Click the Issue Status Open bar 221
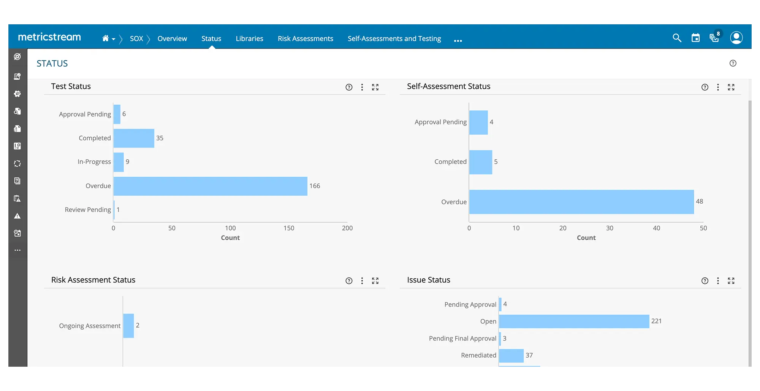Image resolution: width=760 pixels, height=391 pixels. 574,322
